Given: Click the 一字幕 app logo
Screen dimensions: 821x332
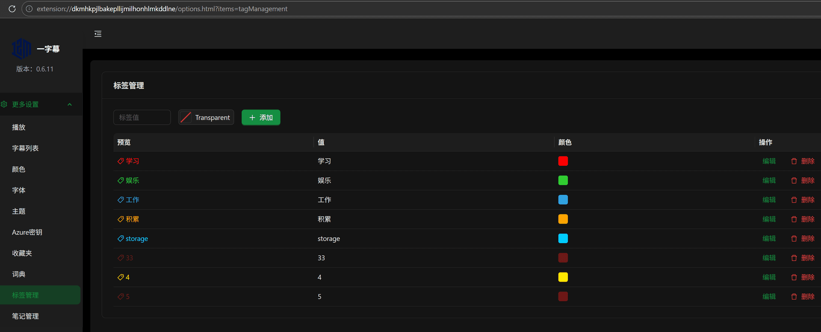Looking at the screenshot, I should tap(21, 49).
